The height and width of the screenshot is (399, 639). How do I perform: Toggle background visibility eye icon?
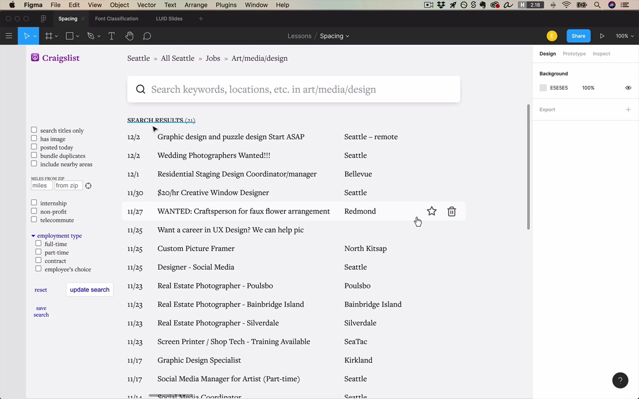628,88
